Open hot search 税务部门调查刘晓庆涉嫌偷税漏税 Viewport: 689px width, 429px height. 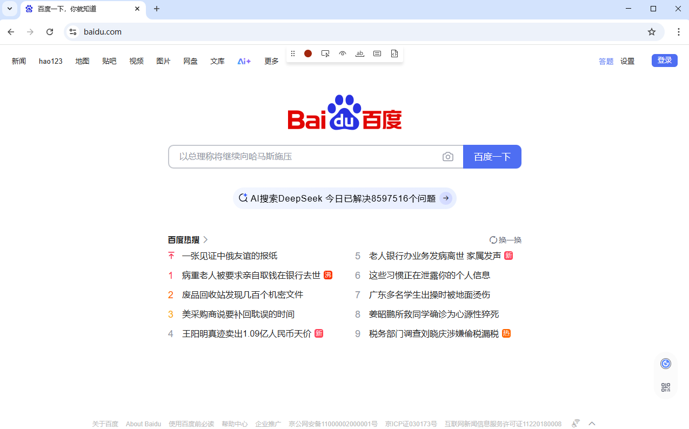point(434,333)
